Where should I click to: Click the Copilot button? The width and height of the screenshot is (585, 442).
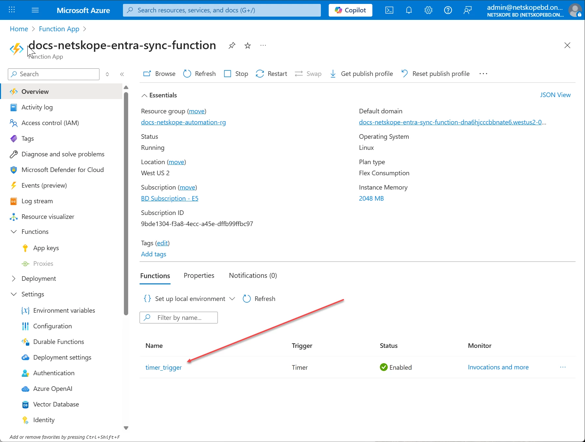coord(351,10)
